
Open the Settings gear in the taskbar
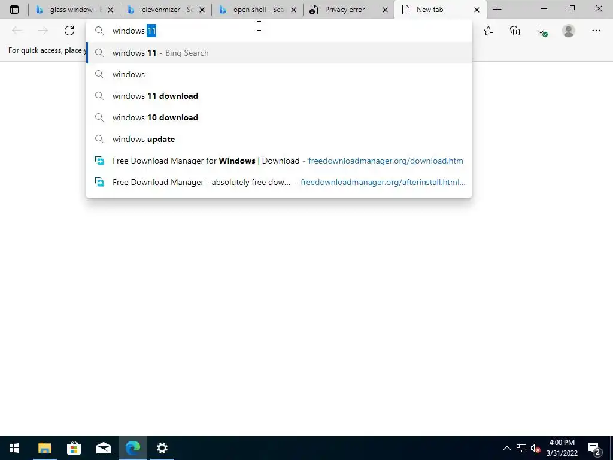point(162,448)
